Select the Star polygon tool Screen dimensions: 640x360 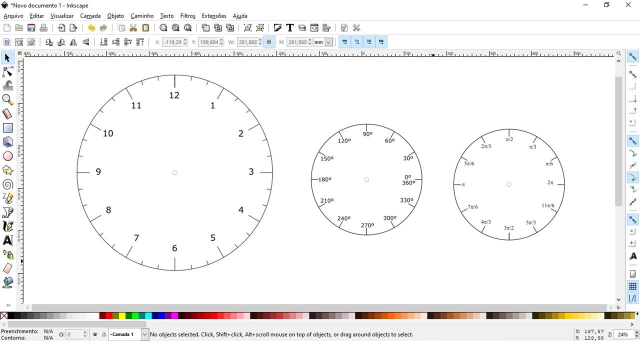[x=7, y=170]
